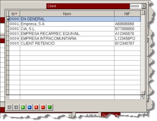Open the green notebook icon
Viewport: 157px width, 121px height.
pos(50,107)
